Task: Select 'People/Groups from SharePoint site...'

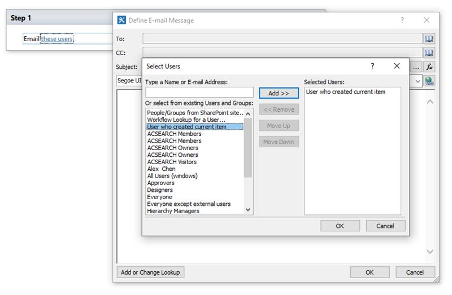Action: pos(195,113)
